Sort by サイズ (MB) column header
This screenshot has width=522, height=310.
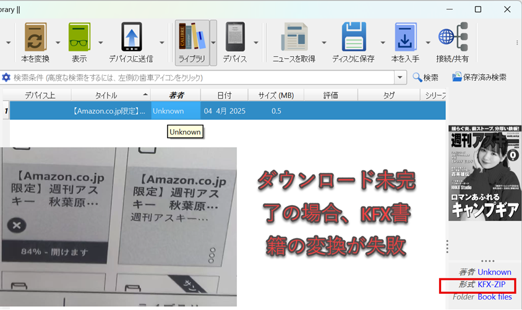(276, 95)
